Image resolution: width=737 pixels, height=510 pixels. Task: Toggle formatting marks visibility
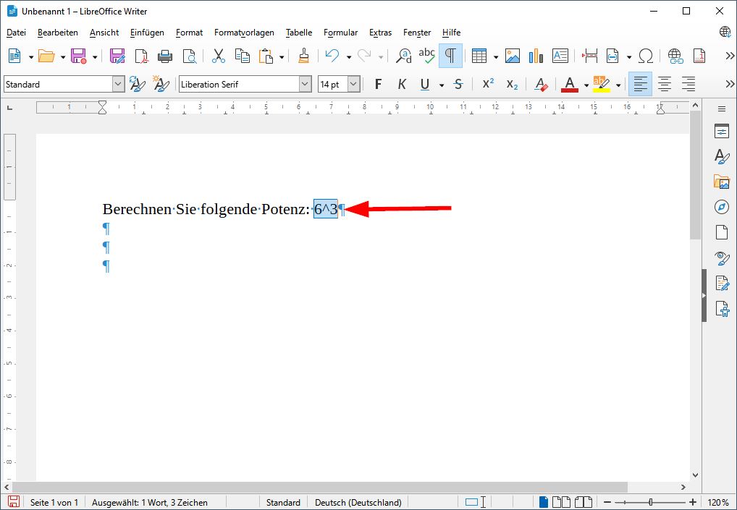pyautogui.click(x=450, y=55)
